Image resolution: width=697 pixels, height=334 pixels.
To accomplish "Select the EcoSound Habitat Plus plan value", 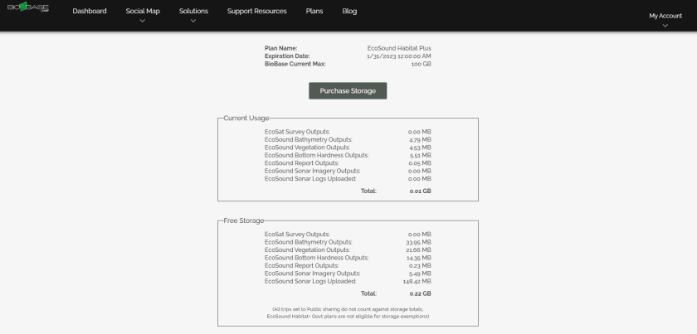I will coord(399,48).
